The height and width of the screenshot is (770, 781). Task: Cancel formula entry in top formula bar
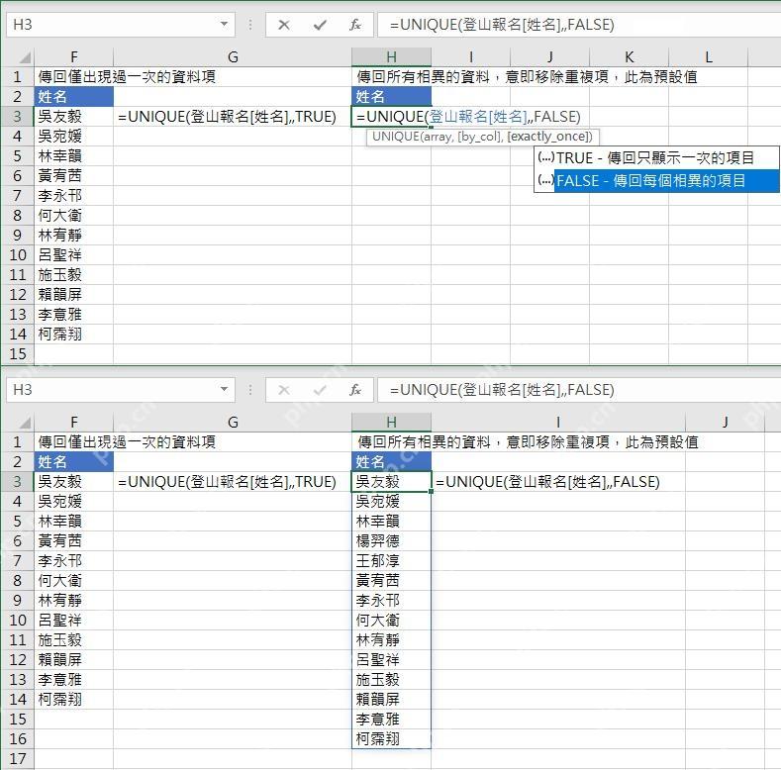click(x=284, y=25)
